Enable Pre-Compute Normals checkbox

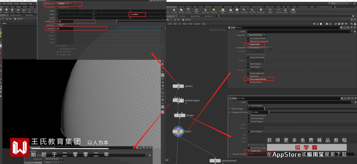pyautogui.click(x=248, y=38)
